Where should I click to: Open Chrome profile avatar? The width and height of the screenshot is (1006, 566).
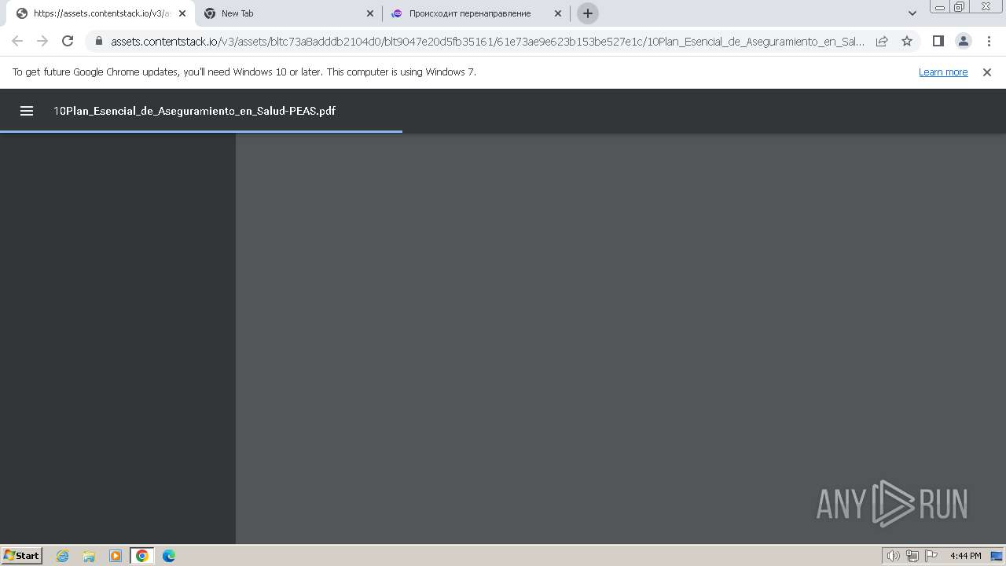tap(963, 41)
